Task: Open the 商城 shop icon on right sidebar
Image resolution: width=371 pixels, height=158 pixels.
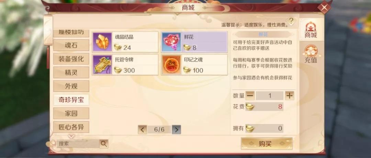Action: (311, 30)
